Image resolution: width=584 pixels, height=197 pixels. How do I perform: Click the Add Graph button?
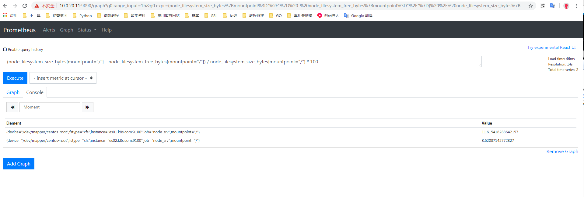tap(19, 164)
